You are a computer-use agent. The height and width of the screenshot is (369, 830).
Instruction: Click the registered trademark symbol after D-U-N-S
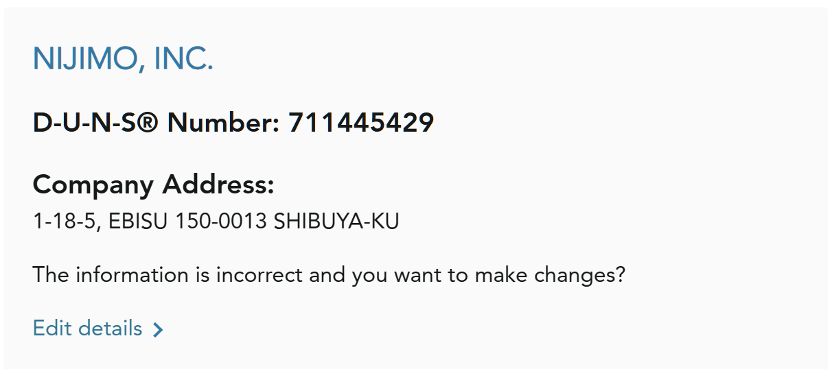[151, 123]
